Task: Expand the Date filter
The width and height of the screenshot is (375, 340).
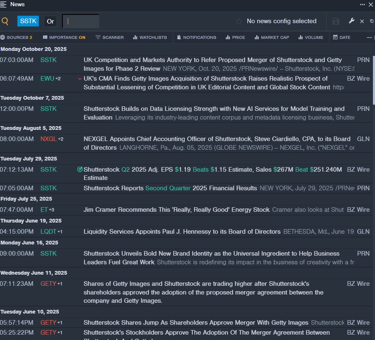Action: point(342,37)
